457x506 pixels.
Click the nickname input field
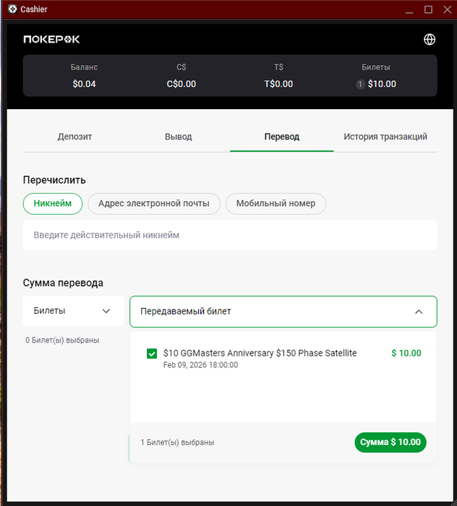click(x=230, y=235)
